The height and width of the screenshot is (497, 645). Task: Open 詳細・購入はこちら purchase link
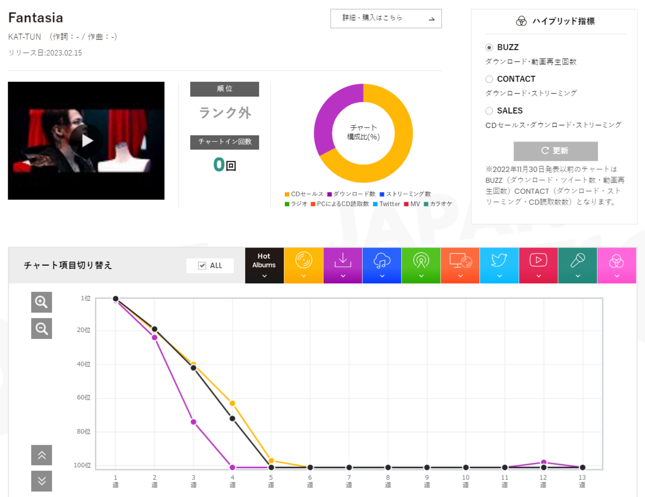386,18
